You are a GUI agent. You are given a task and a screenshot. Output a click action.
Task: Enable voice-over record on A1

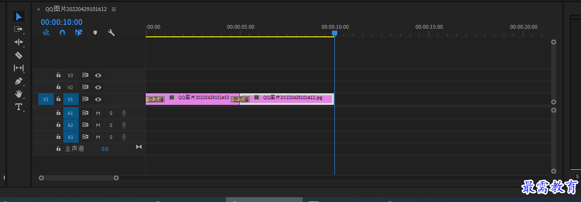(124, 113)
